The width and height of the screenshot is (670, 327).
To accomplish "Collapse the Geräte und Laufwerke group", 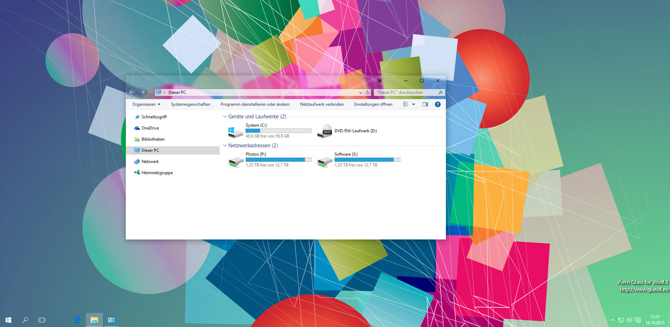I will click(225, 117).
